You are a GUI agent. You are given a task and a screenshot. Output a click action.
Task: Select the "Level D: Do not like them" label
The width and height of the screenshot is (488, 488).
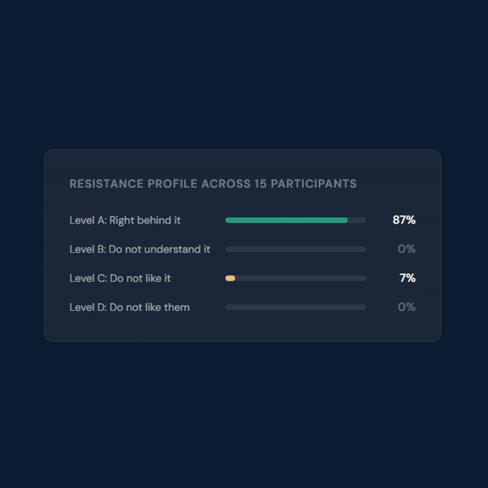[129, 307]
